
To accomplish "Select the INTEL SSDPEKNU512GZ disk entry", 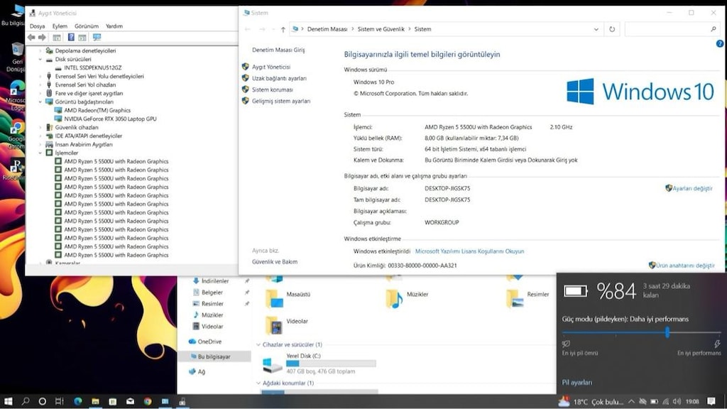I will [x=92, y=67].
